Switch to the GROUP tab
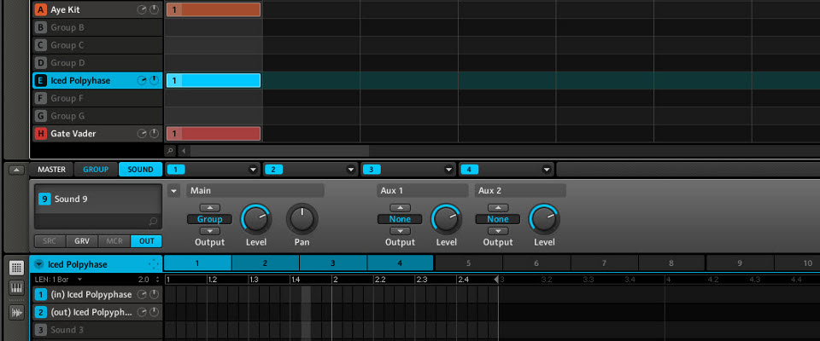Viewport: 820px width, 341px height. [x=96, y=170]
